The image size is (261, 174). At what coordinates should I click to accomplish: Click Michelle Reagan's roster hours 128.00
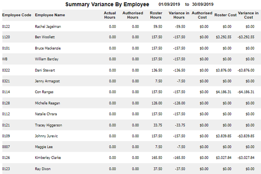(x=156, y=103)
